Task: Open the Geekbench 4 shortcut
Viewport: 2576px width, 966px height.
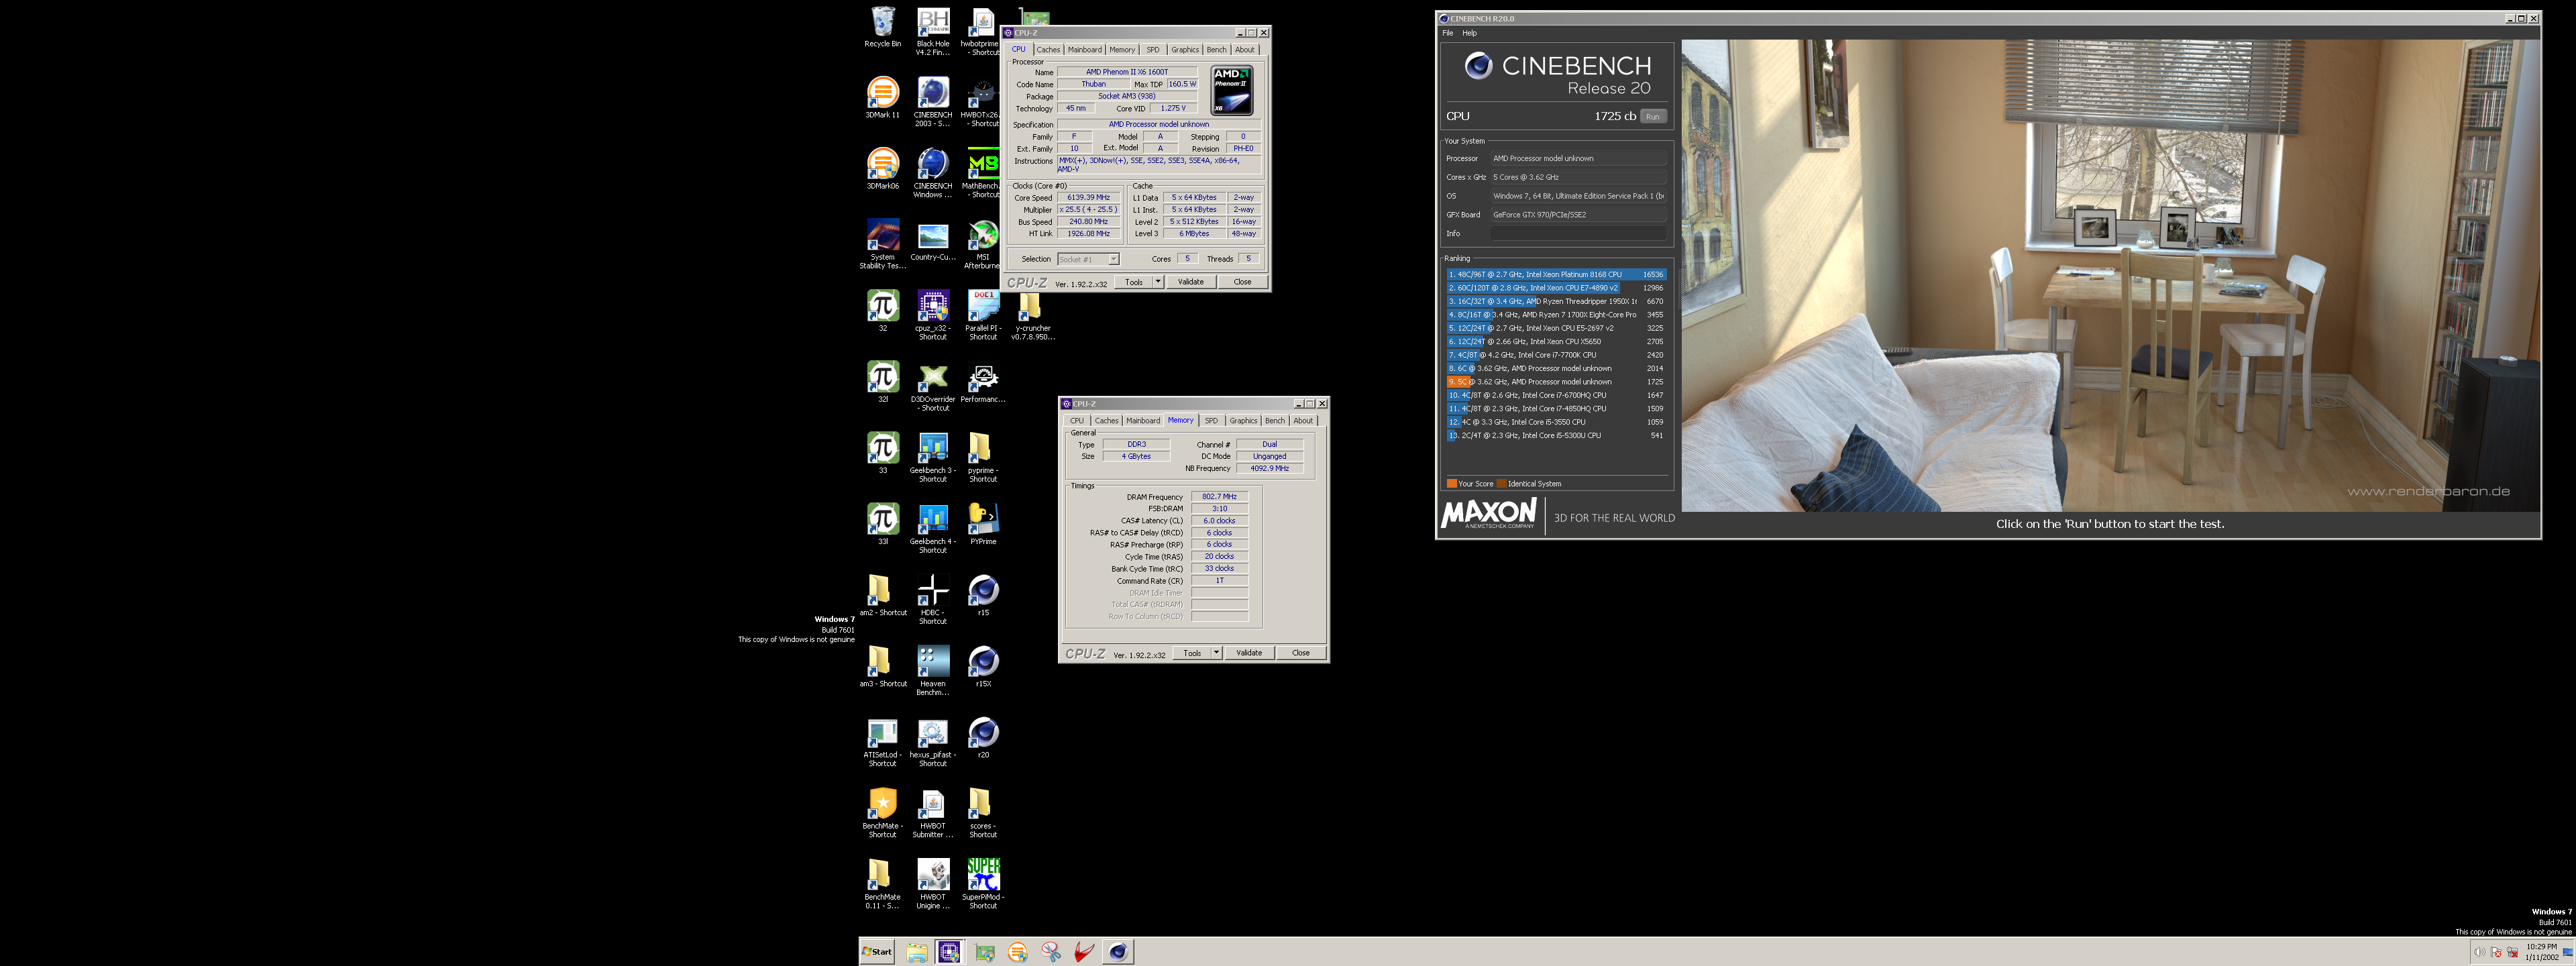Action: [932, 528]
